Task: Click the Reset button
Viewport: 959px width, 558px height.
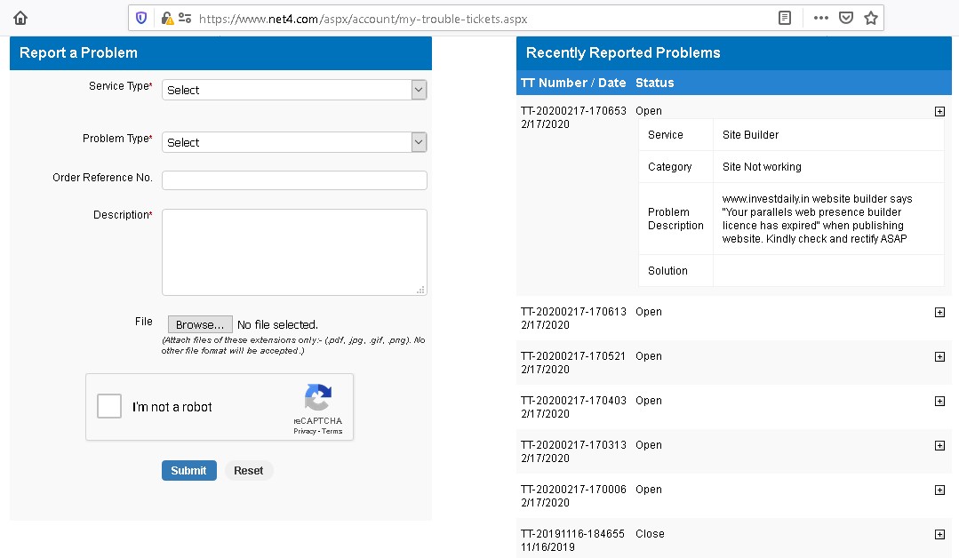Action: click(x=248, y=471)
